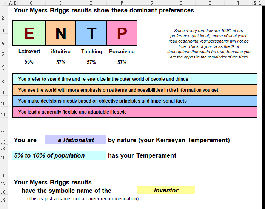Screen dimensions: 265x209
Task: Click 'has your Temperament' text
Action: pyautogui.click(x=142, y=155)
